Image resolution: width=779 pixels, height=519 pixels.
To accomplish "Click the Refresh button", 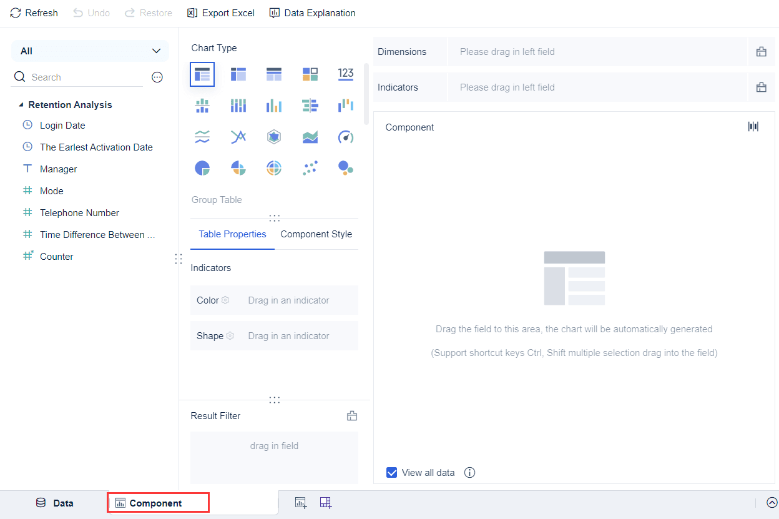I will [34, 12].
